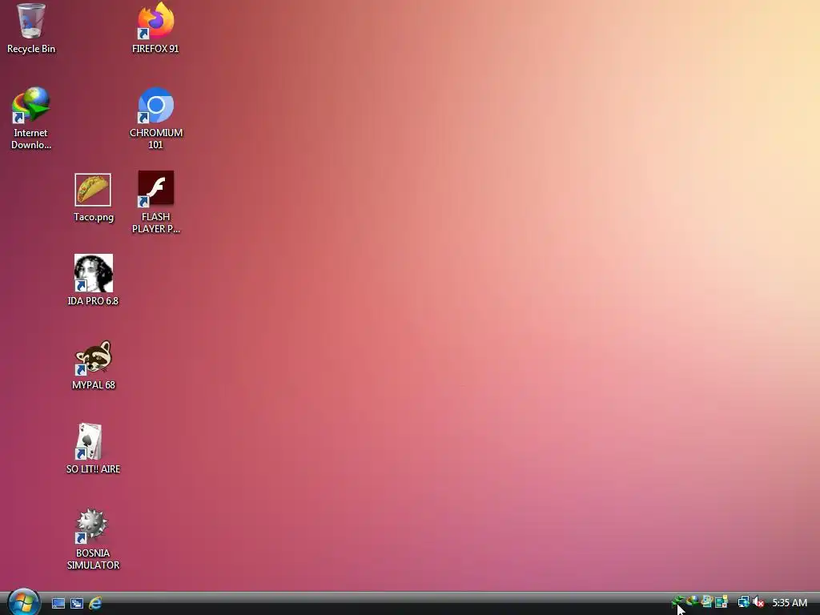Launch Internet Explorer from Quick Launch
The height and width of the screenshot is (615, 820).
(x=95, y=603)
